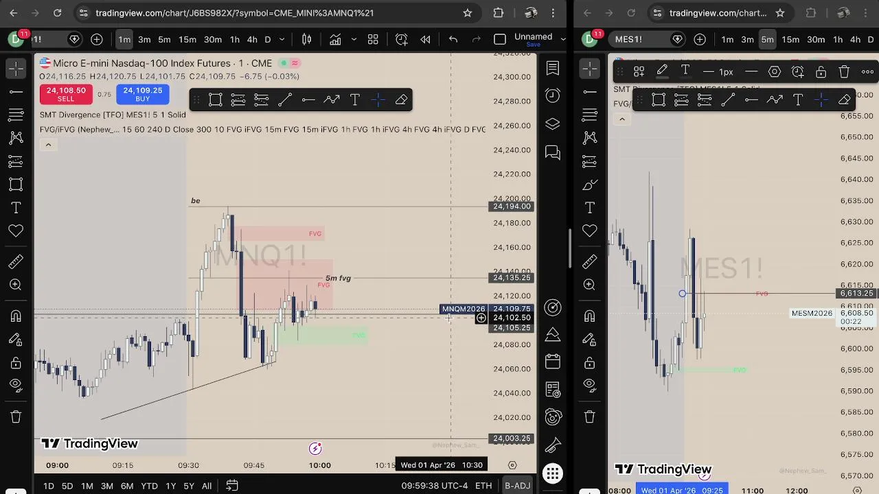Viewport: 879px width, 494px height.
Task: Select the eraser tool in left favorites toolbar
Action: [x=402, y=100]
